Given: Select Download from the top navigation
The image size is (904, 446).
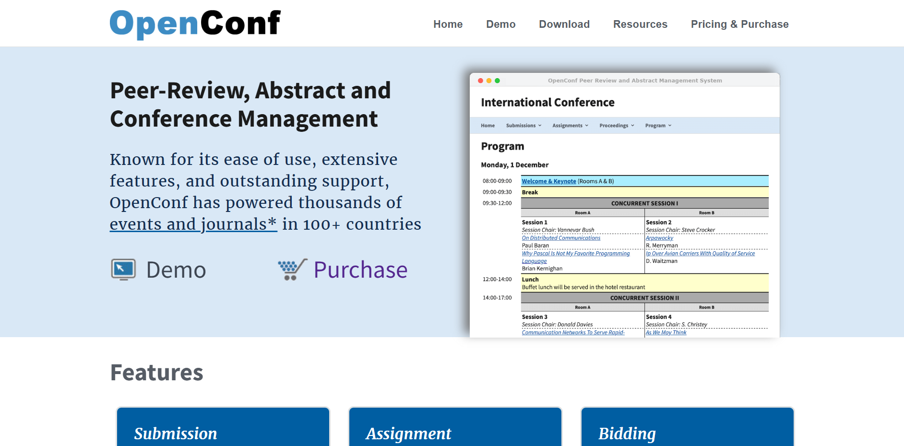Looking at the screenshot, I should [564, 24].
